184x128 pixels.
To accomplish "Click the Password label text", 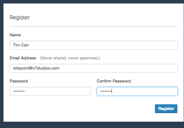I will click(19, 81).
